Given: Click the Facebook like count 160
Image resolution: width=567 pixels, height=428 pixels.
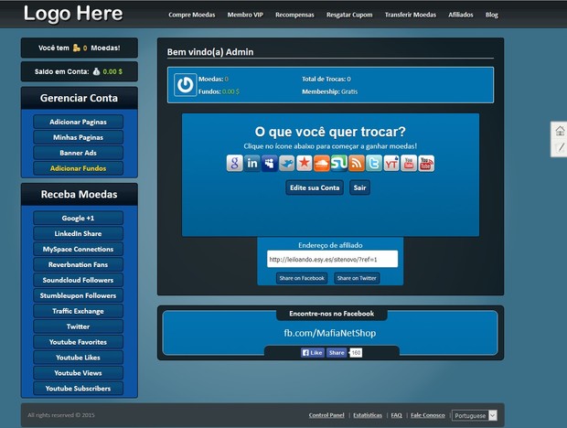Looking at the screenshot, I should 356,353.
